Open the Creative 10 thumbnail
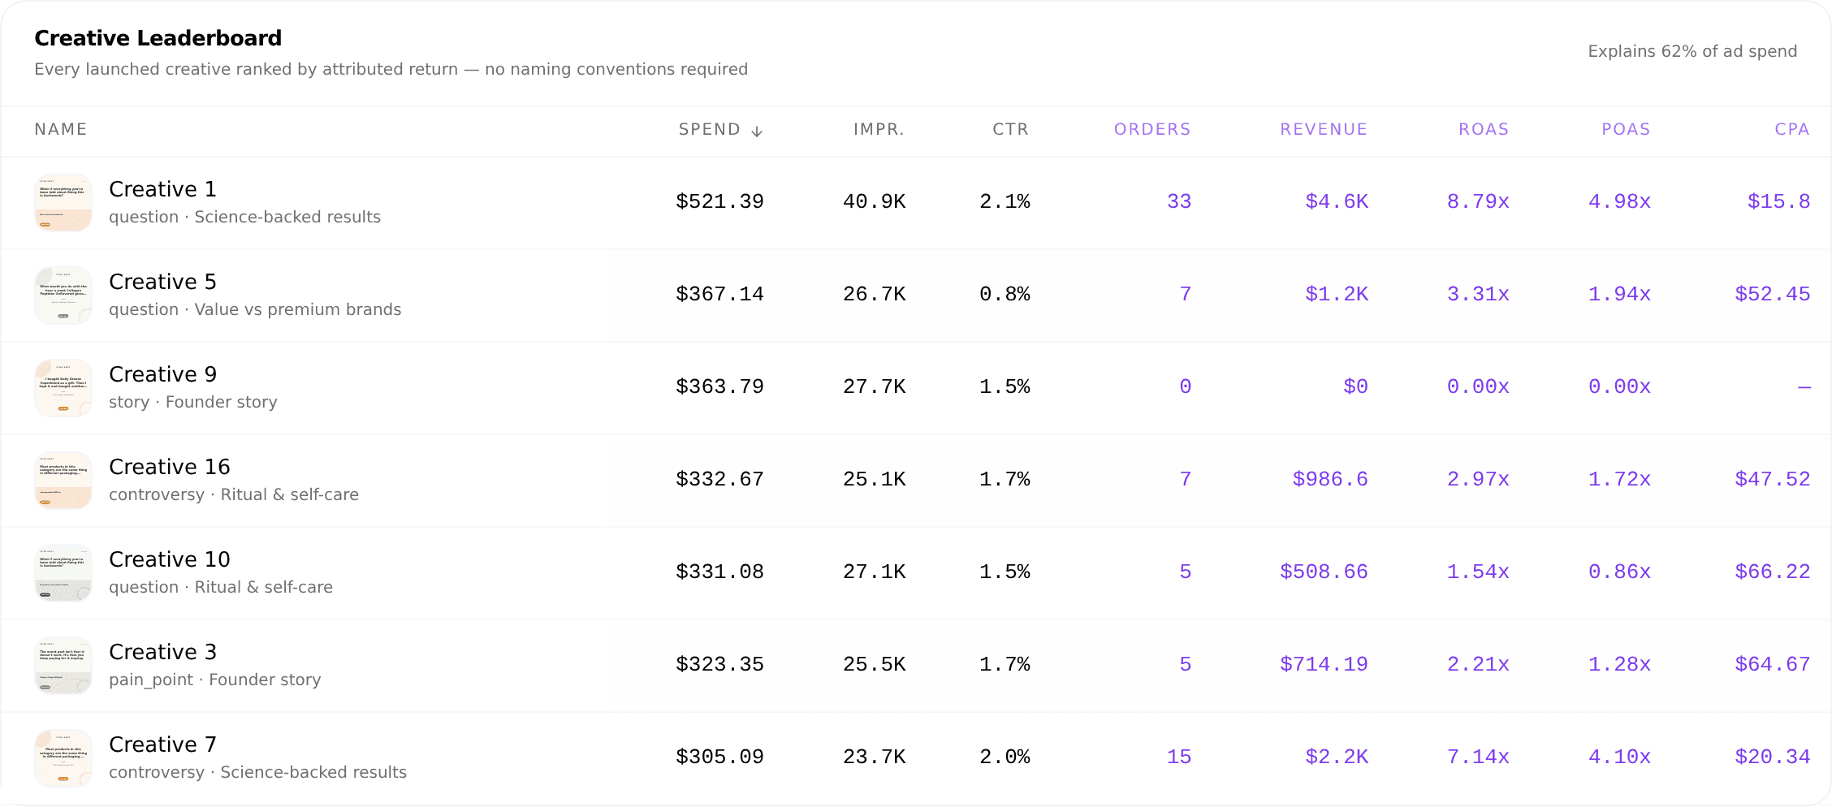 click(63, 573)
